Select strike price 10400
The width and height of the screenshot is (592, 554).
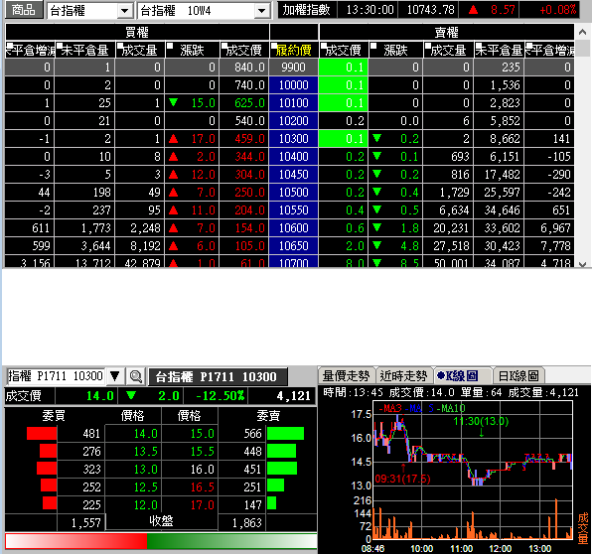point(294,157)
